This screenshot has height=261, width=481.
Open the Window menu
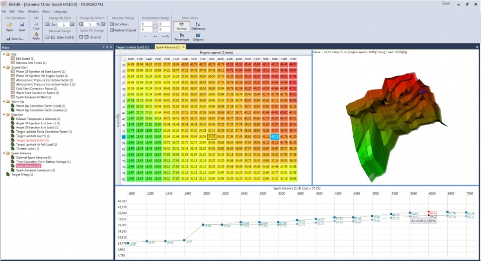coord(33,11)
